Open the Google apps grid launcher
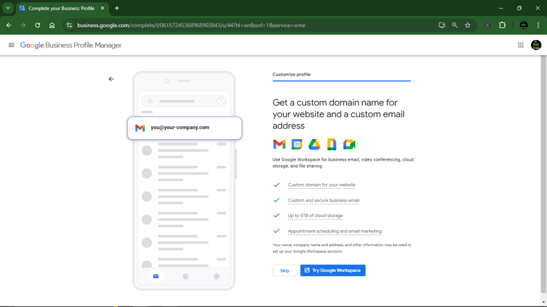547x307 pixels. tap(521, 45)
